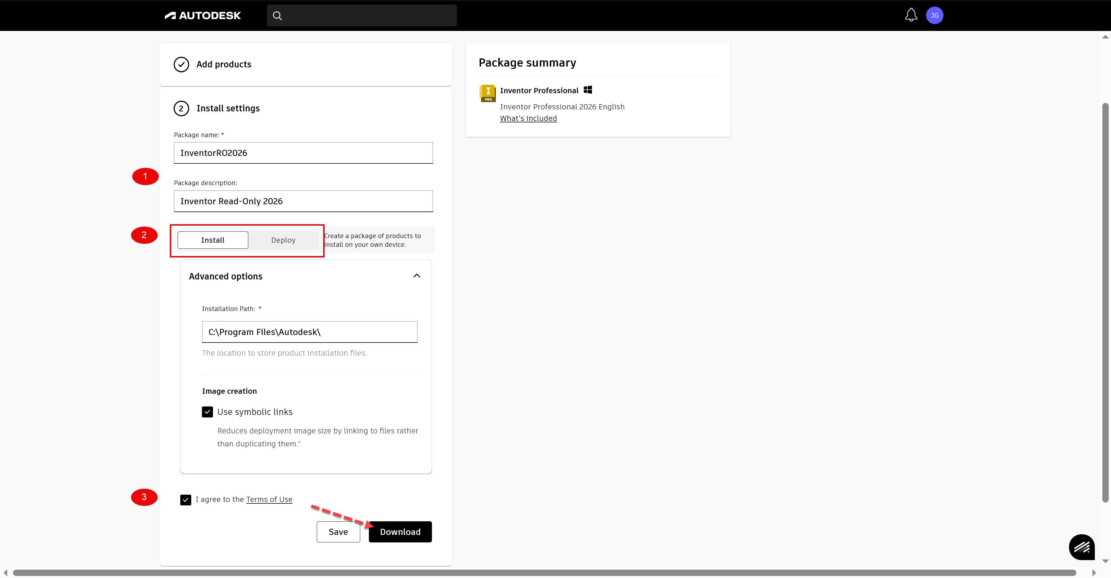
Task: Open the JG user avatar menu
Action: click(x=935, y=16)
